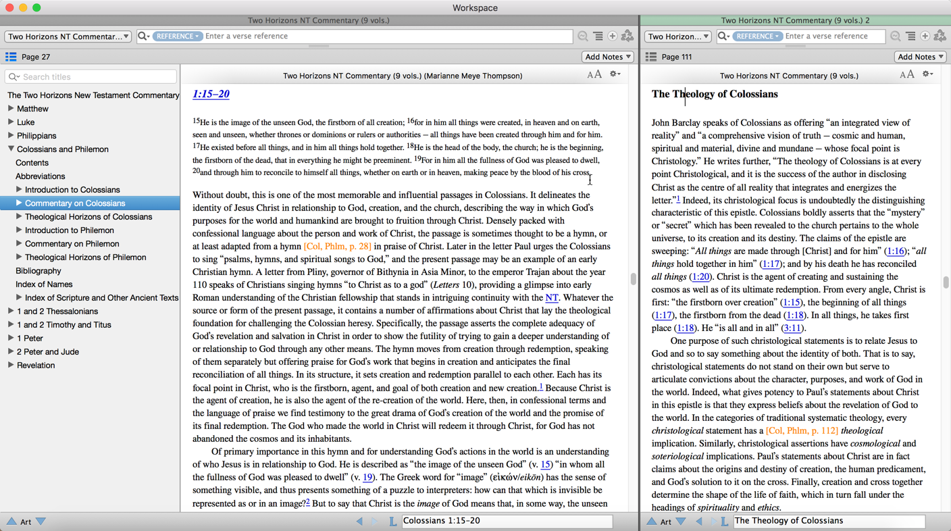Expand Theological Horizons of Colossians
The height and width of the screenshot is (531, 951).
coord(19,216)
